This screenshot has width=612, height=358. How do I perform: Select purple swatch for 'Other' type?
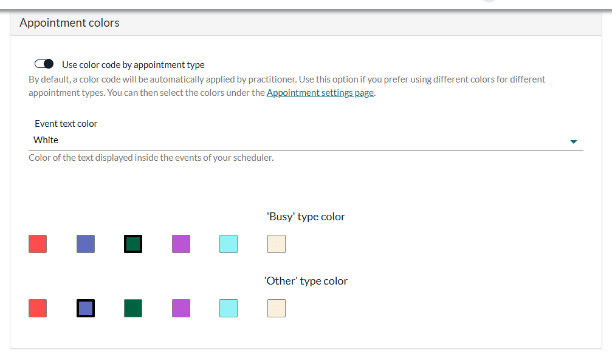(x=181, y=308)
